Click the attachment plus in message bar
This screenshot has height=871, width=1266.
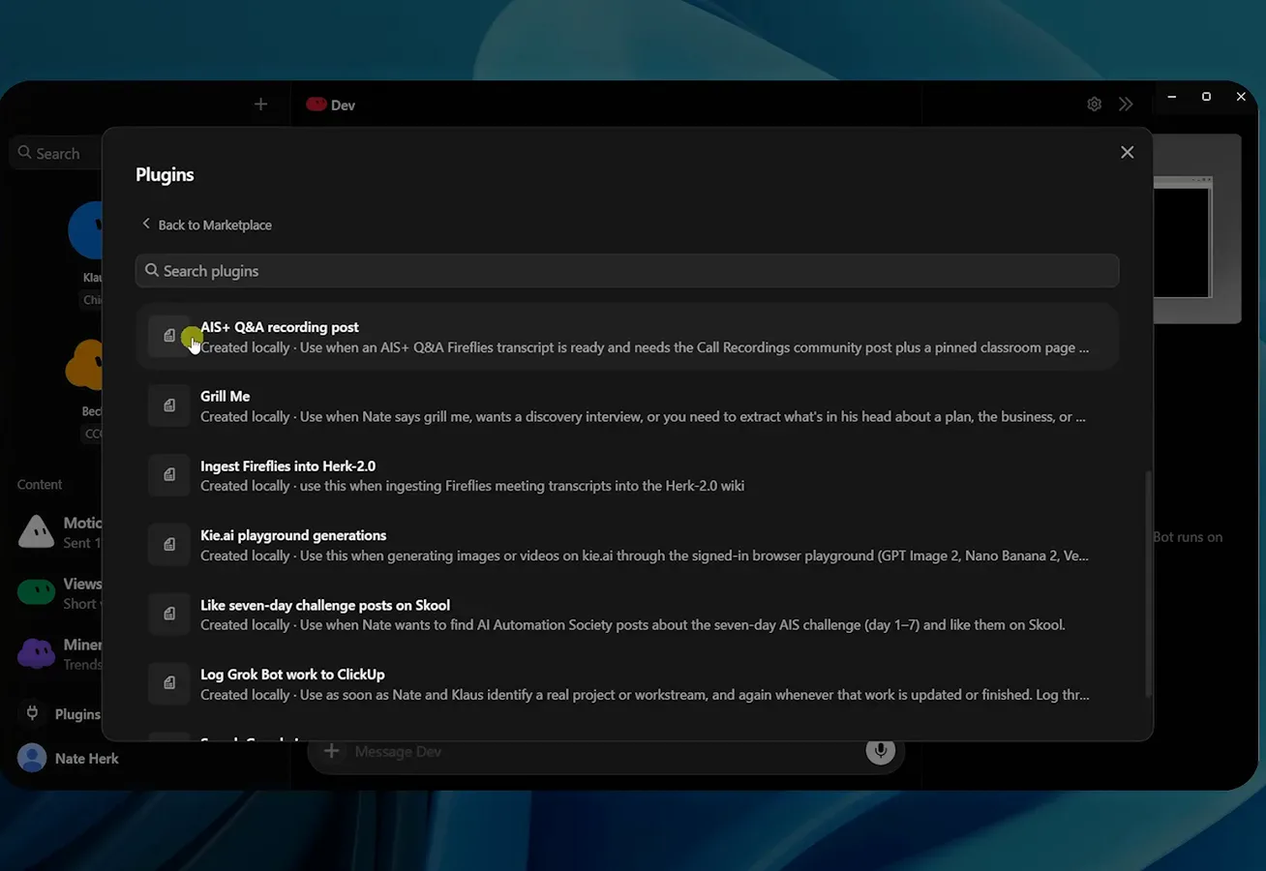[x=331, y=751]
